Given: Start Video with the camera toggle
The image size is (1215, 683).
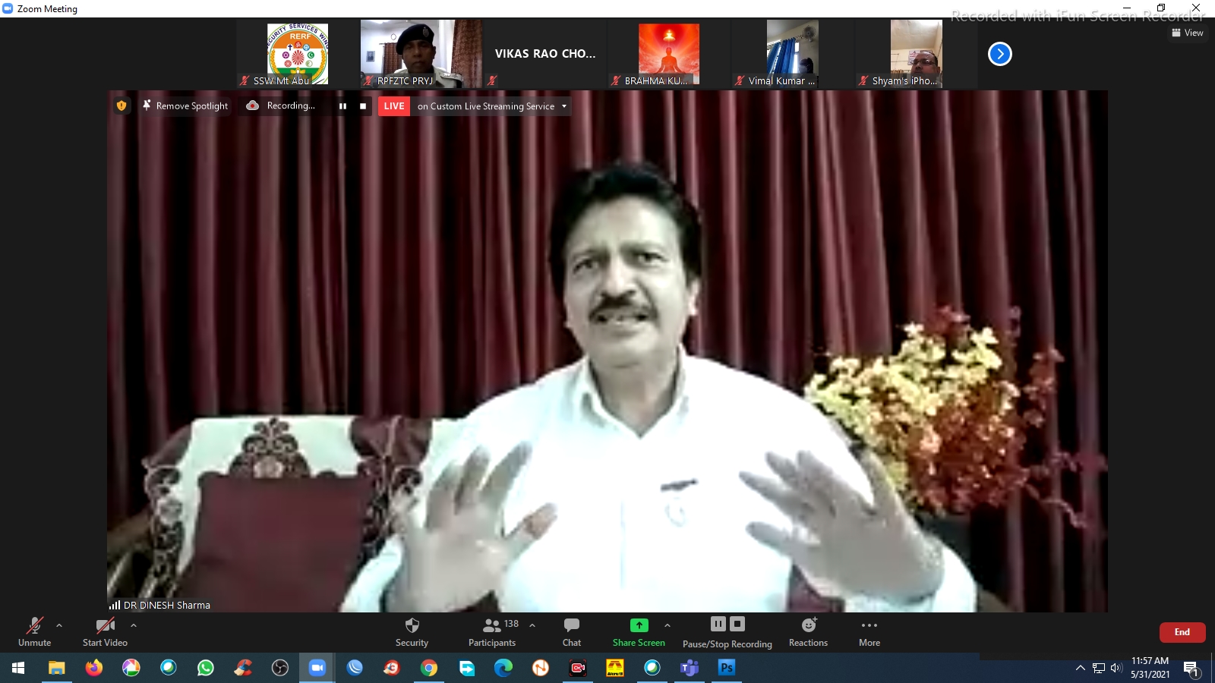Looking at the screenshot, I should (x=105, y=631).
